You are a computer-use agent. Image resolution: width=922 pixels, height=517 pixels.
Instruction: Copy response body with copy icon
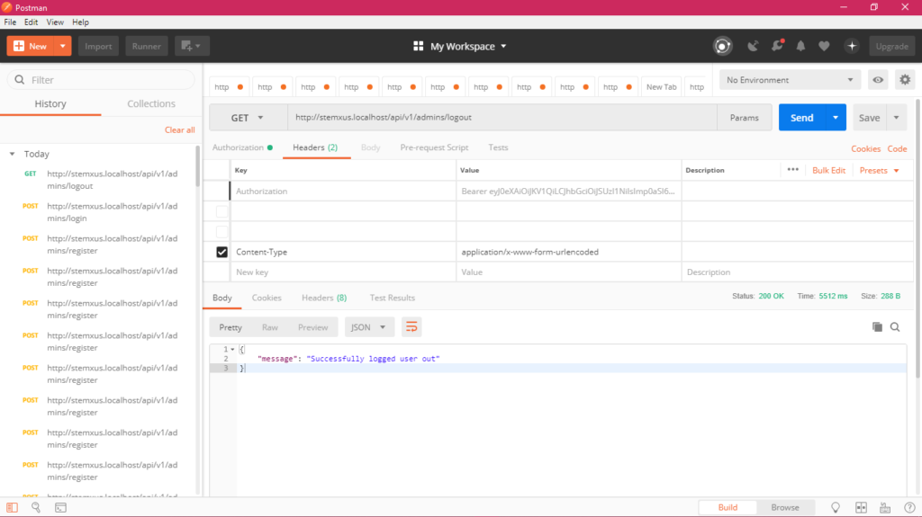[877, 327]
